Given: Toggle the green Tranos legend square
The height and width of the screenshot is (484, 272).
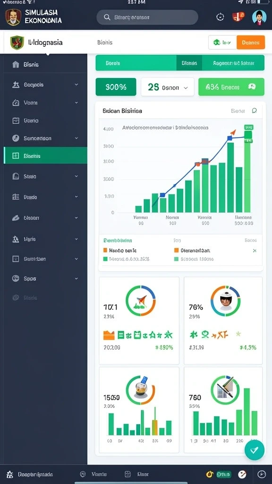Looking at the screenshot, I should [x=105, y=259].
